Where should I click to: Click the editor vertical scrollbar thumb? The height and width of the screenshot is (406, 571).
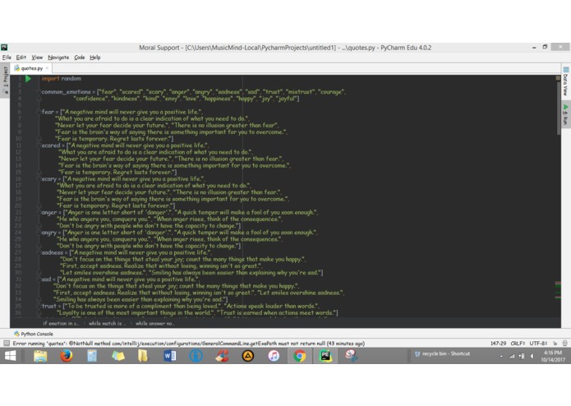click(x=559, y=108)
